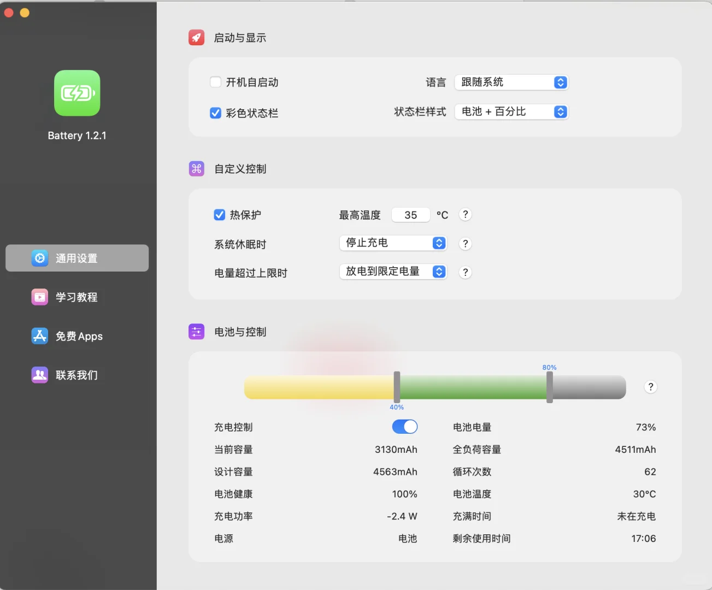Click the App Store icon beside 免费 Apps
This screenshot has width=712, height=590.
(x=39, y=336)
